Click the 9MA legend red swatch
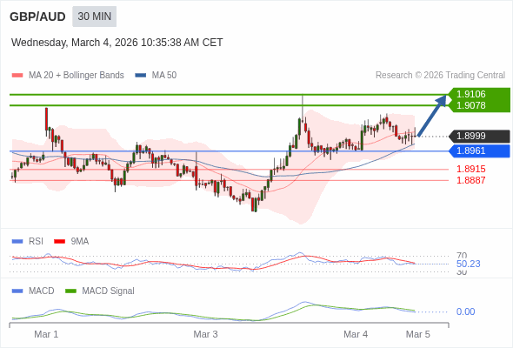The width and height of the screenshot is (513, 348). tap(59, 242)
